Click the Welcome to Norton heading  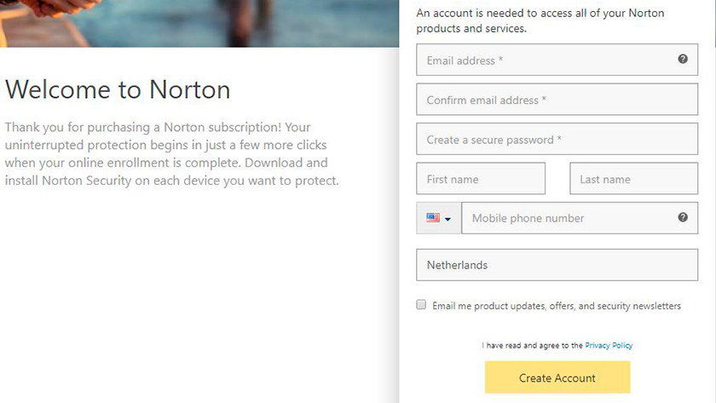(118, 89)
